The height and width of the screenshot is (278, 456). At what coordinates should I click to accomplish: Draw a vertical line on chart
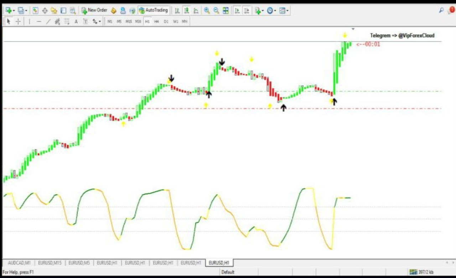click(x=30, y=21)
